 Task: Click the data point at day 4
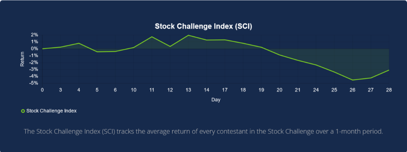[79, 43]
